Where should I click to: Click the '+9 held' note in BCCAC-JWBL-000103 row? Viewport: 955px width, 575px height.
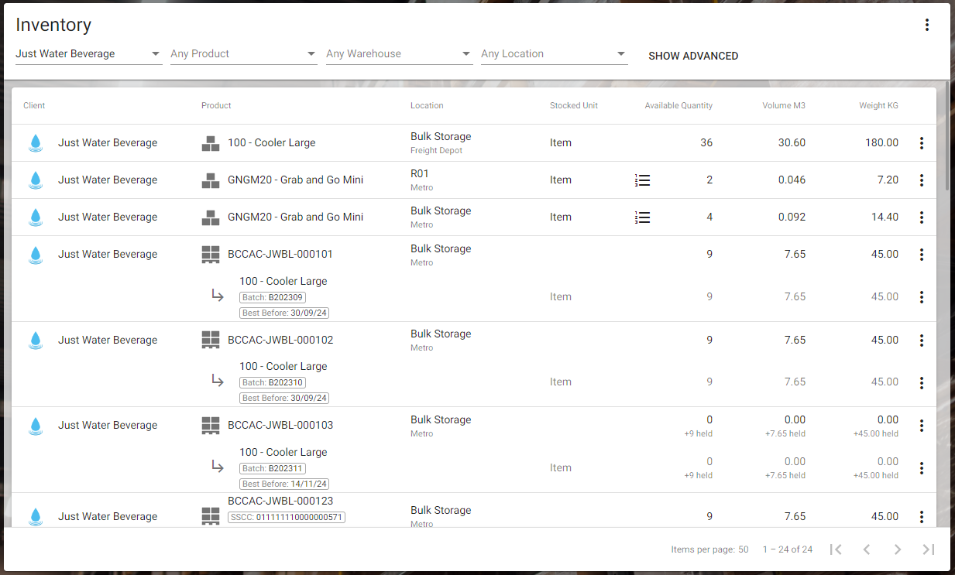coord(698,434)
